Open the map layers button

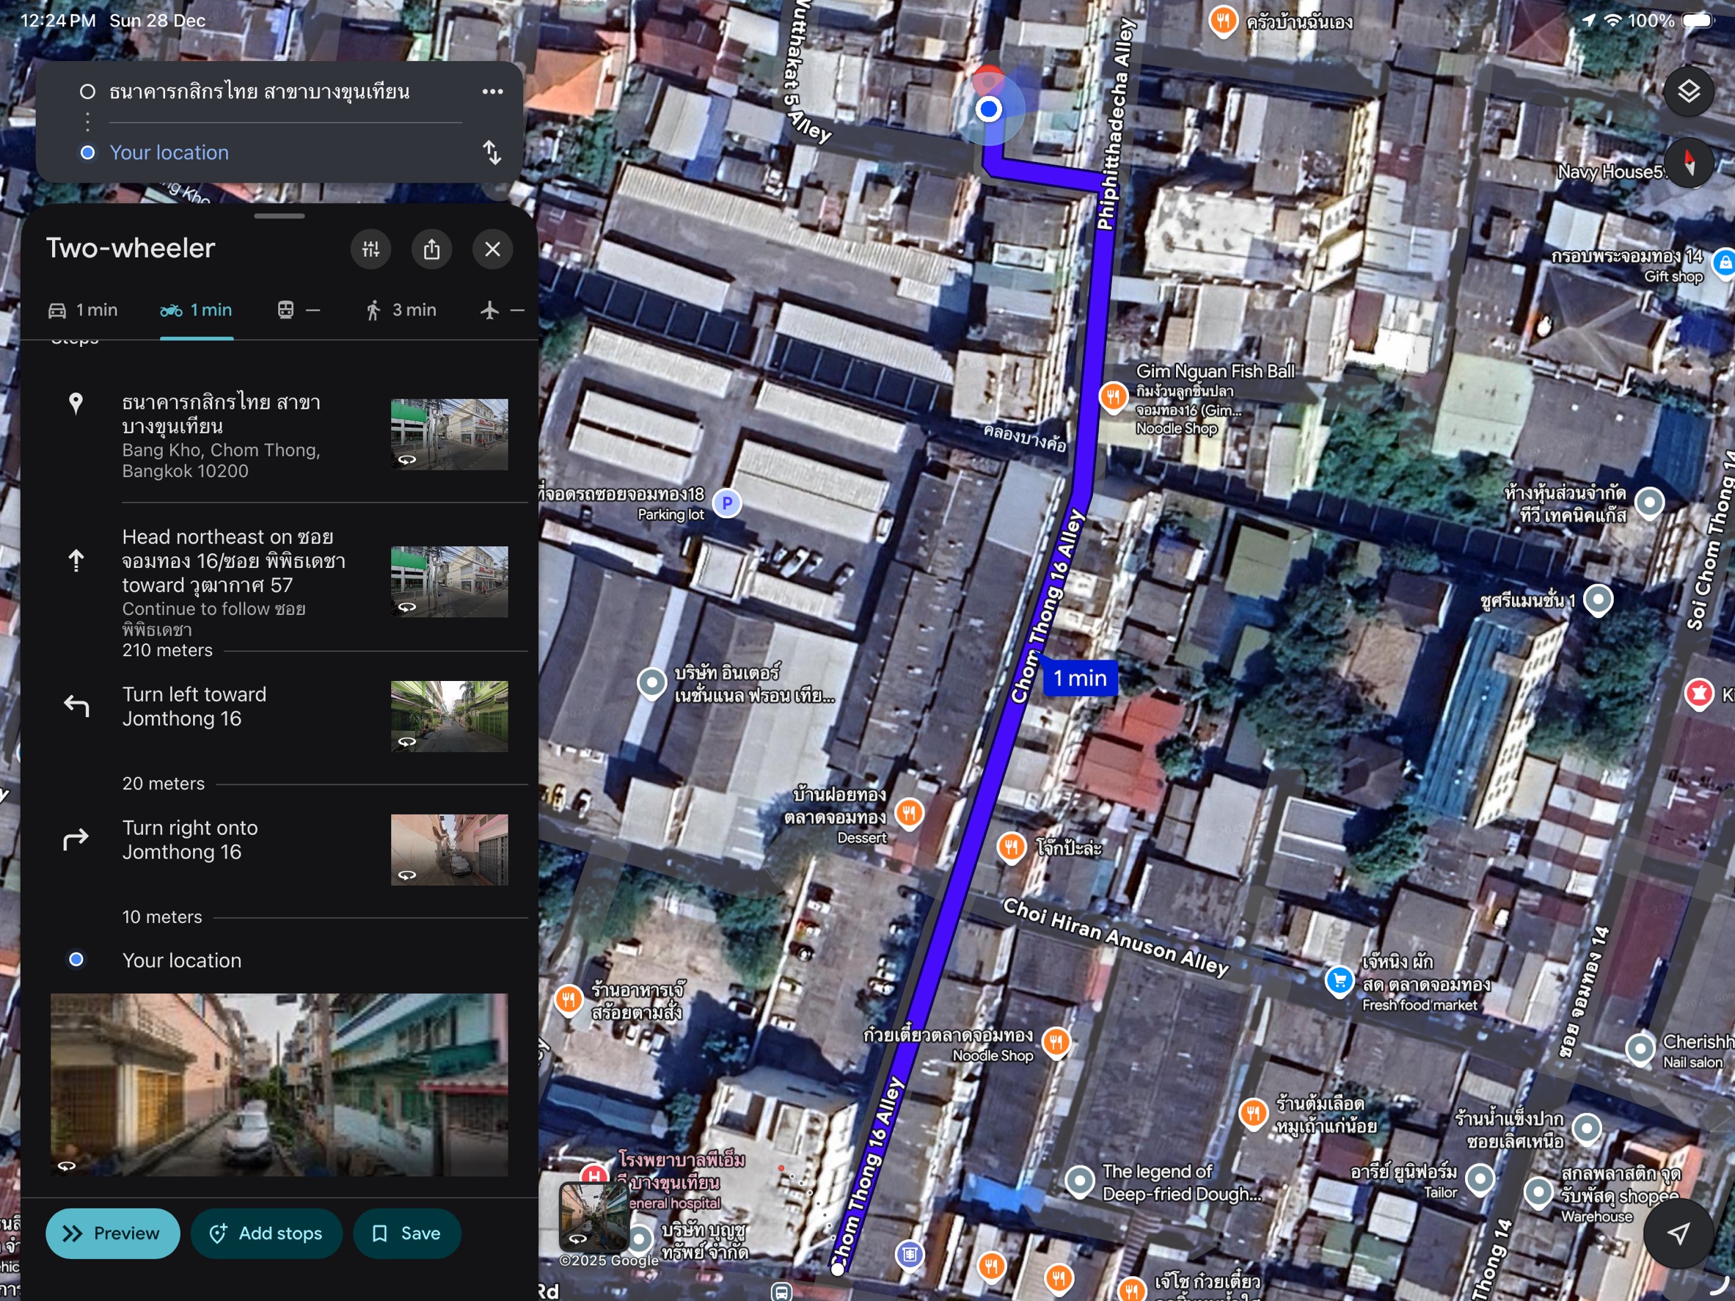(1688, 92)
